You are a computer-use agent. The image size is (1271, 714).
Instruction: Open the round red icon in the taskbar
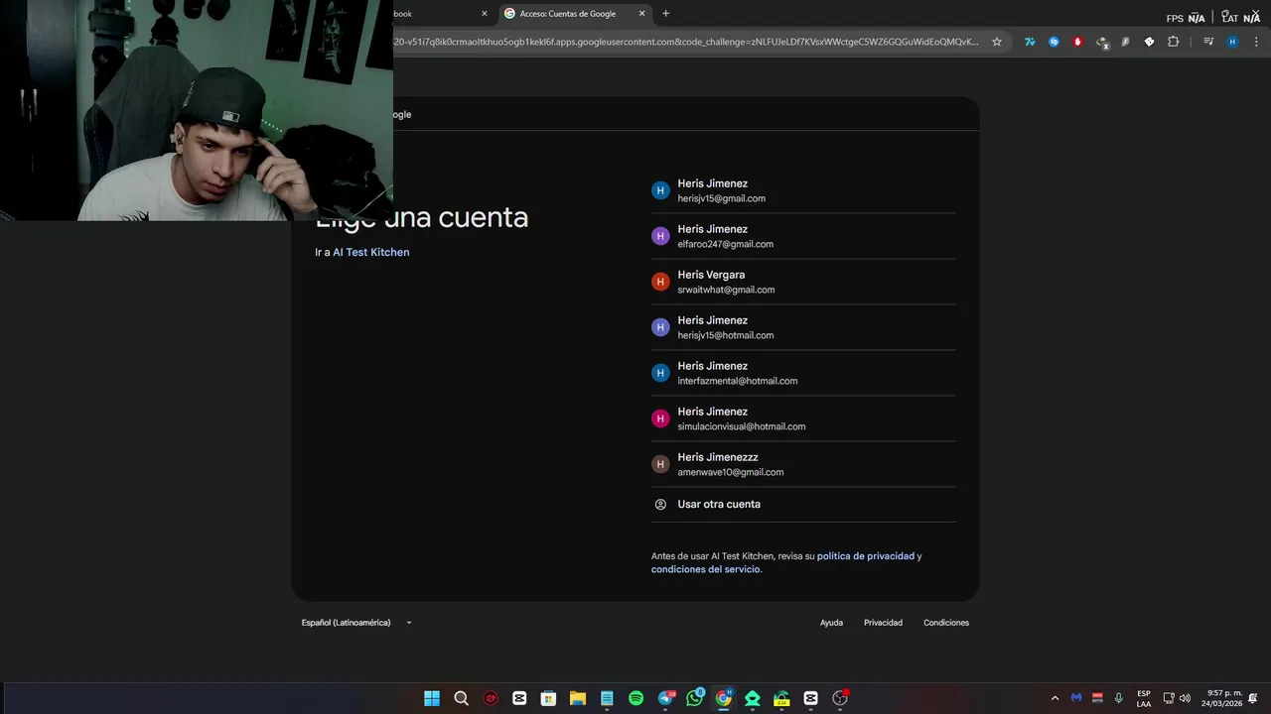click(x=491, y=698)
